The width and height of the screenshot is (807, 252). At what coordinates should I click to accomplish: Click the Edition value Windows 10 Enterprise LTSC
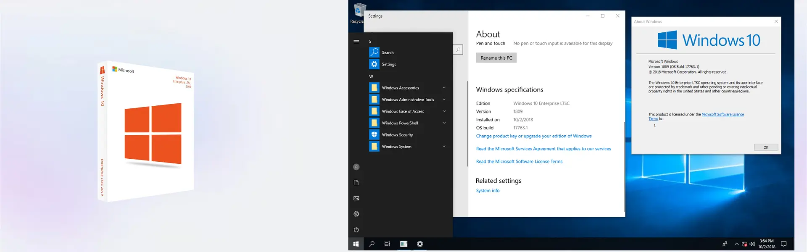click(541, 103)
